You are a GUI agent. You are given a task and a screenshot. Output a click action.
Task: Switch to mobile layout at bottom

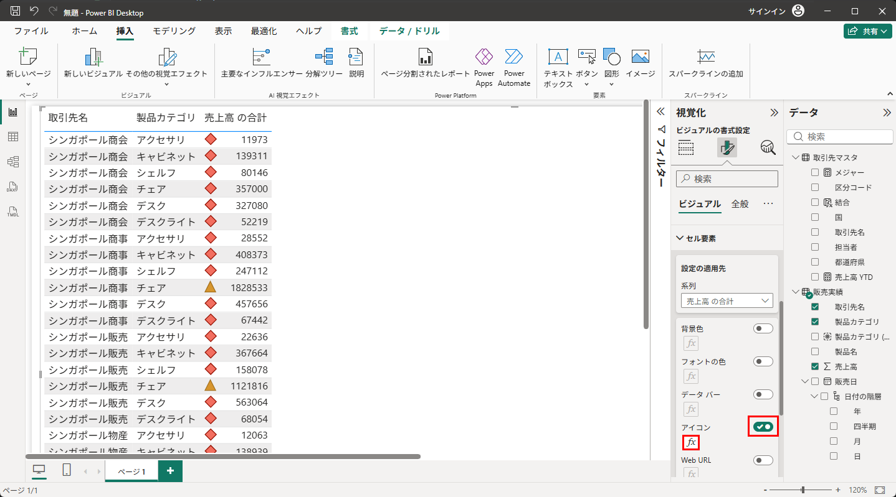[67, 470]
